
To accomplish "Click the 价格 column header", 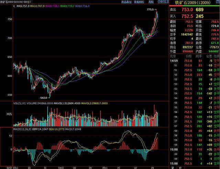I will 189,56.
